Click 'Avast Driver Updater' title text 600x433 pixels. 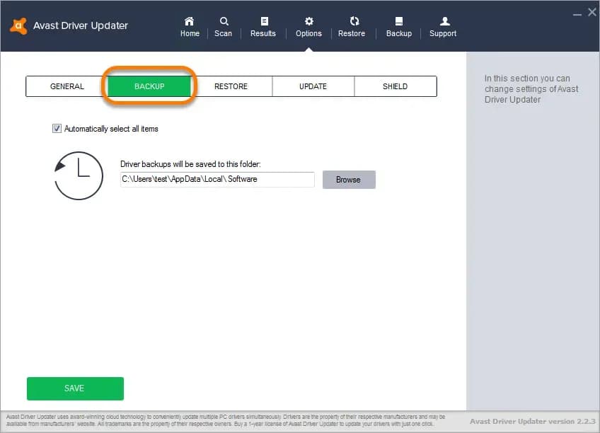point(81,25)
